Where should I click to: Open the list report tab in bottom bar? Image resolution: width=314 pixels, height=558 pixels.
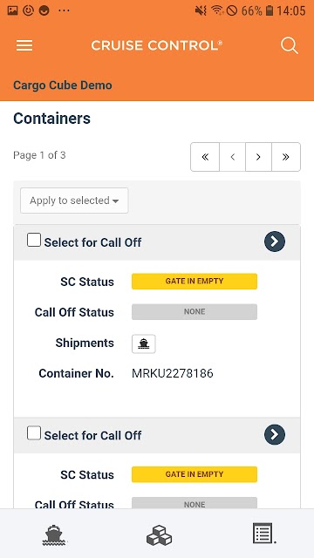click(x=263, y=533)
